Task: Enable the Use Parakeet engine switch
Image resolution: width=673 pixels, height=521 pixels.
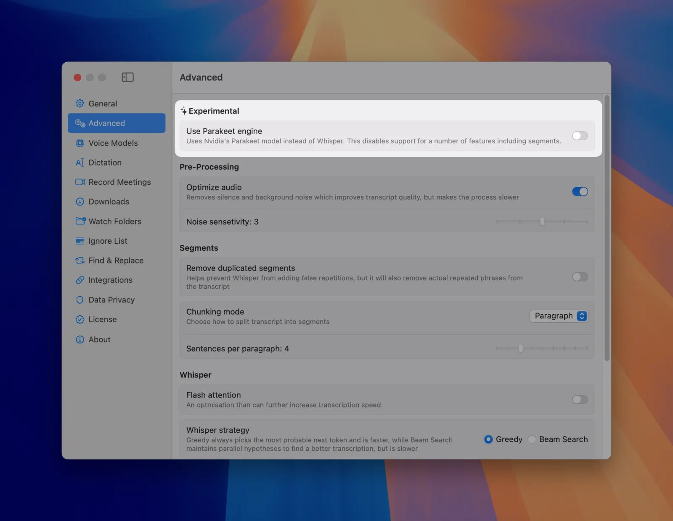Action: pyautogui.click(x=580, y=136)
